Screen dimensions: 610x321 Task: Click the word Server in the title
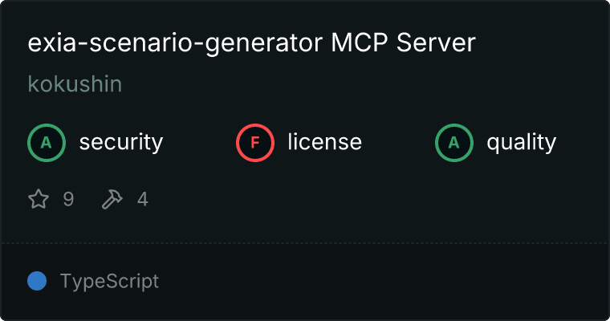click(x=436, y=42)
